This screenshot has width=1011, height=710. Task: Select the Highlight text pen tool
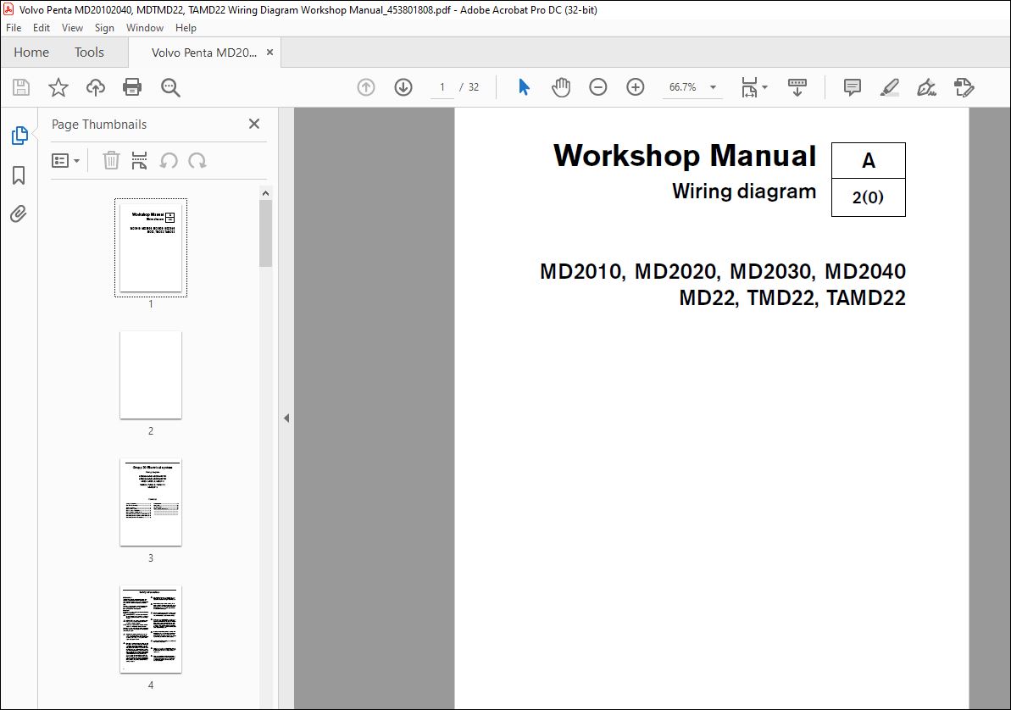click(x=890, y=87)
